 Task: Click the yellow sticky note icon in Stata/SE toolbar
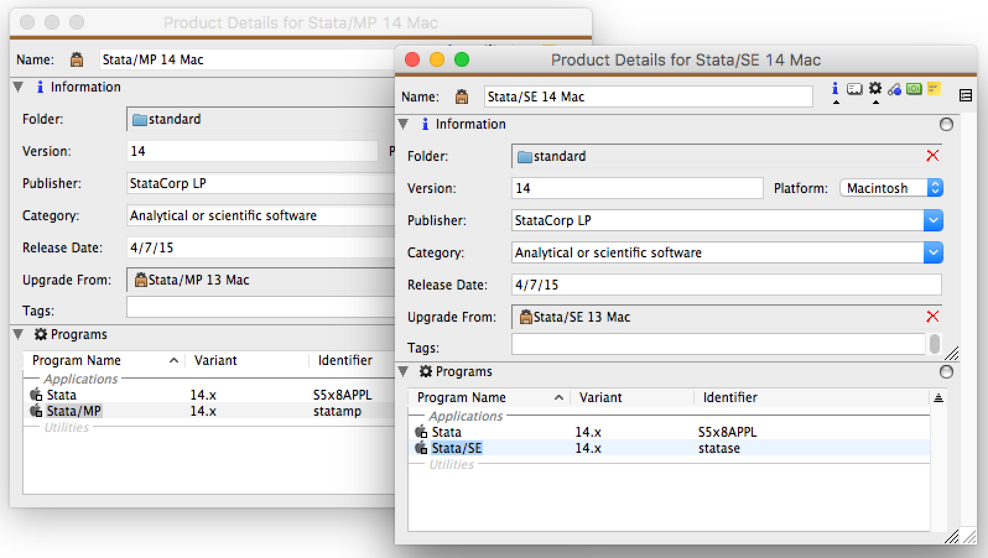click(934, 89)
